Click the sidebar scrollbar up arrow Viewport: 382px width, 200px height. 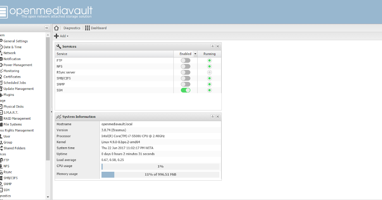pos(48,35)
